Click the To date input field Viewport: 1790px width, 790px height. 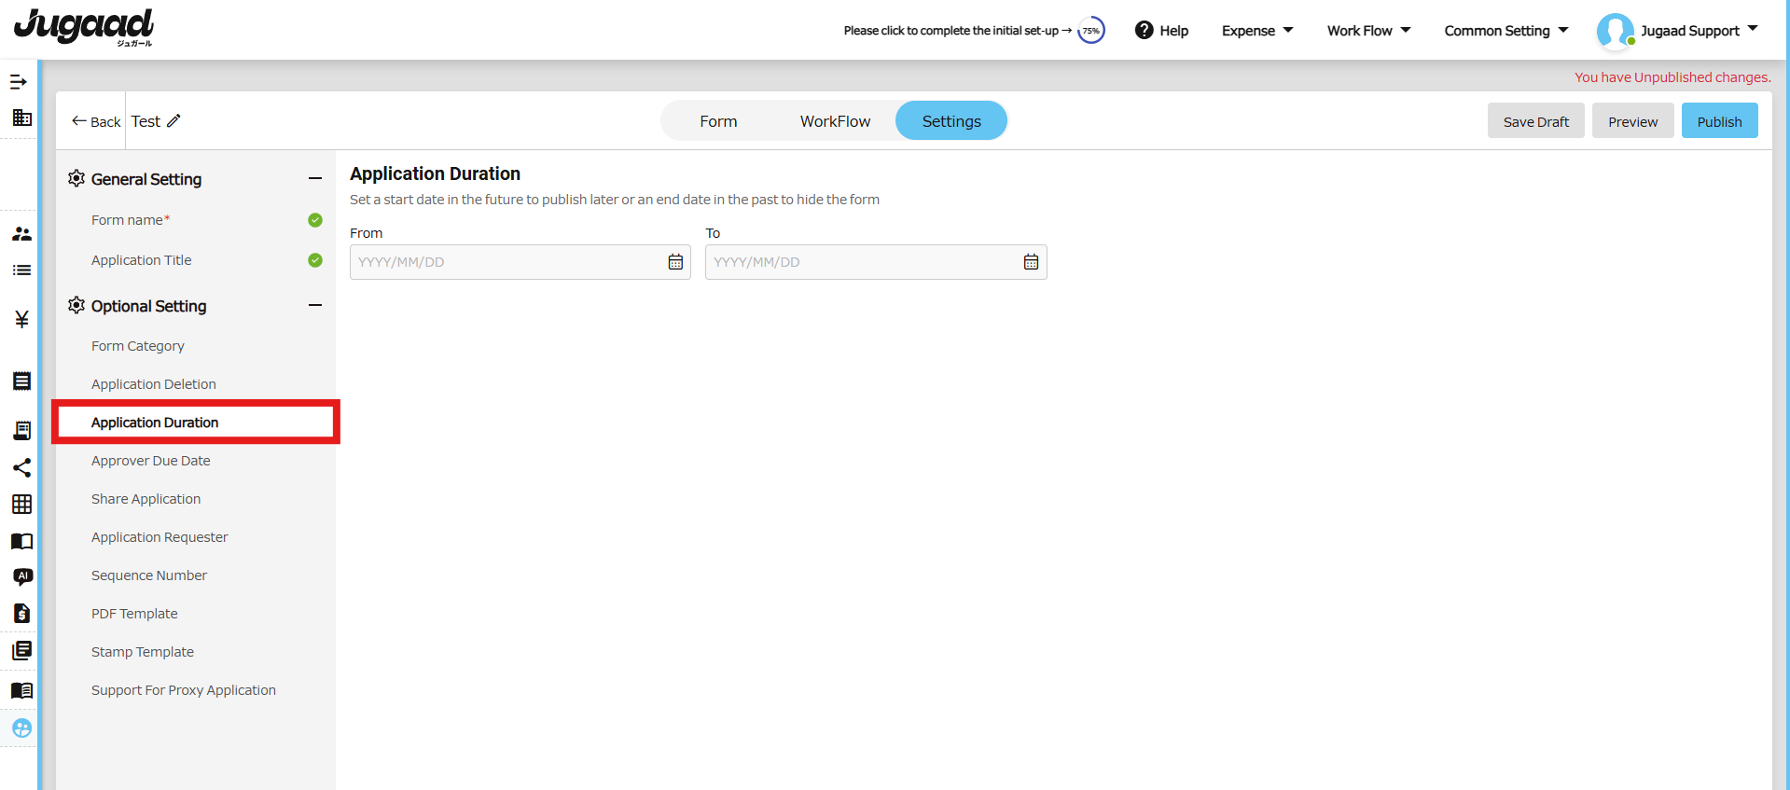click(x=876, y=262)
